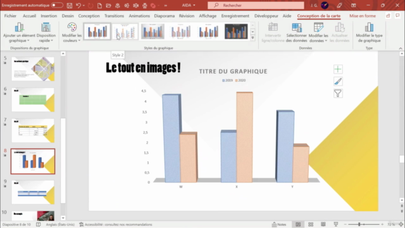The image size is (405, 228).
Task: Click the zoom in plus button
Action: (x=382, y=224)
